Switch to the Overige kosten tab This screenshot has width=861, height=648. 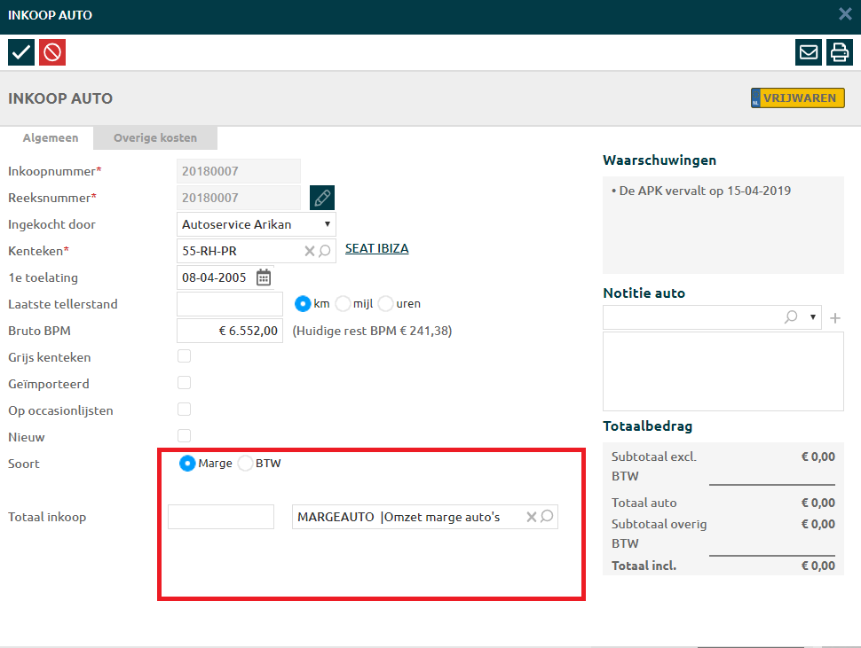pyautogui.click(x=155, y=138)
